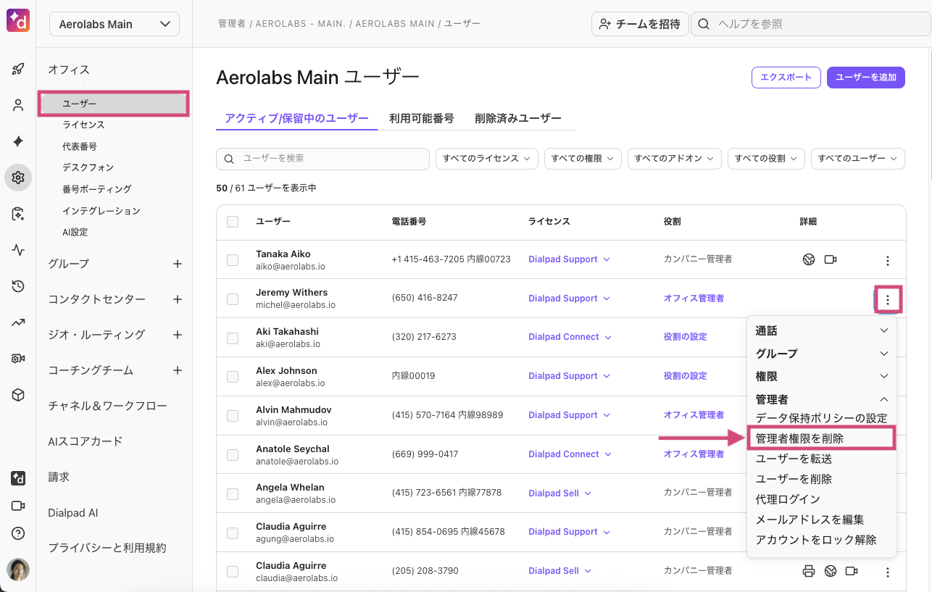The width and height of the screenshot is (932, 592).
Task: Choose 管理者権限を削除 from the menu
Action: click(x=821, y=438)
